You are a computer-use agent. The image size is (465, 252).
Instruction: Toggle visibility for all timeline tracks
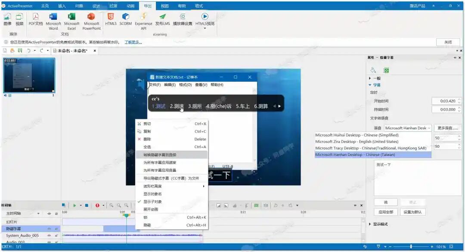49,214
